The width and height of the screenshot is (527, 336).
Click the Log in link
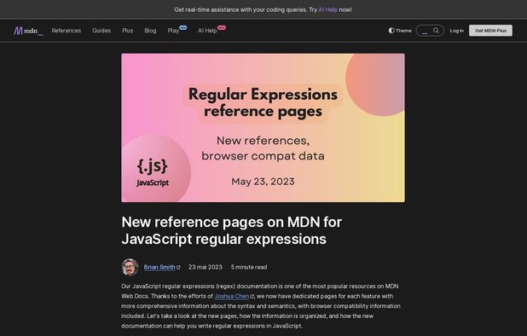click(x=456, y=31)
